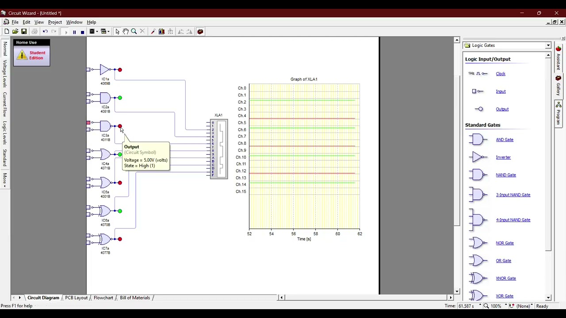Toggle the upper input of IC2a AND gate
This screenshot has width=566, height=318.
88,94
